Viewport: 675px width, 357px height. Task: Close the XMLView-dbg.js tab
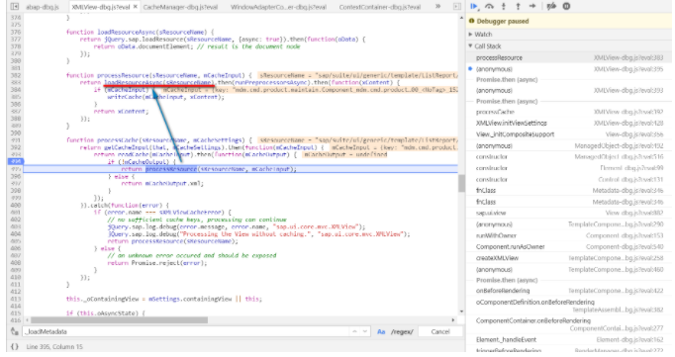coord(136,7)
